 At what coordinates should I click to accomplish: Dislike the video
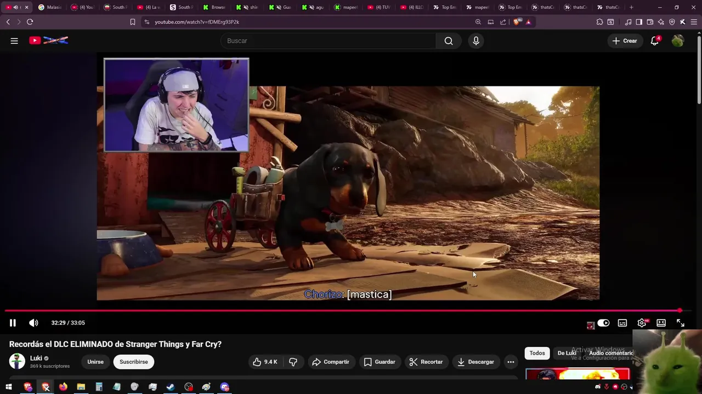[x=293, y=362]
